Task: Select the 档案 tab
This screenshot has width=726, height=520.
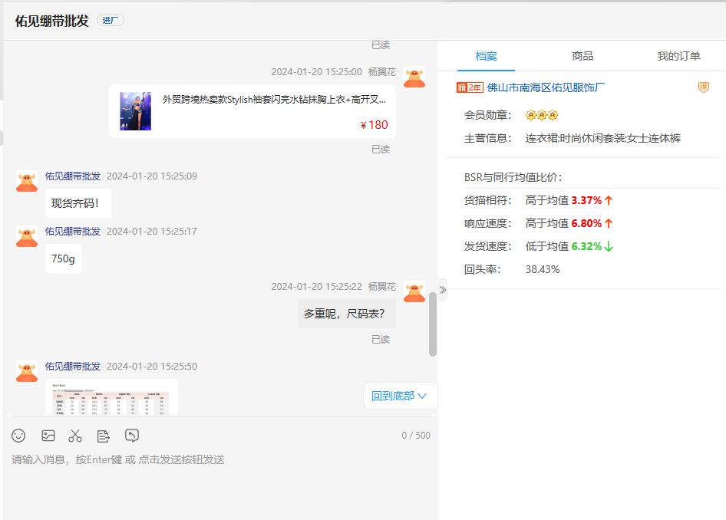Action: (x=486, y=56)
